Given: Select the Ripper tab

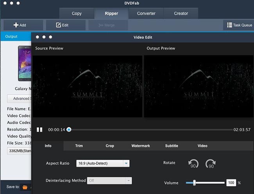Looking at the screenshot, I should 111,13.
